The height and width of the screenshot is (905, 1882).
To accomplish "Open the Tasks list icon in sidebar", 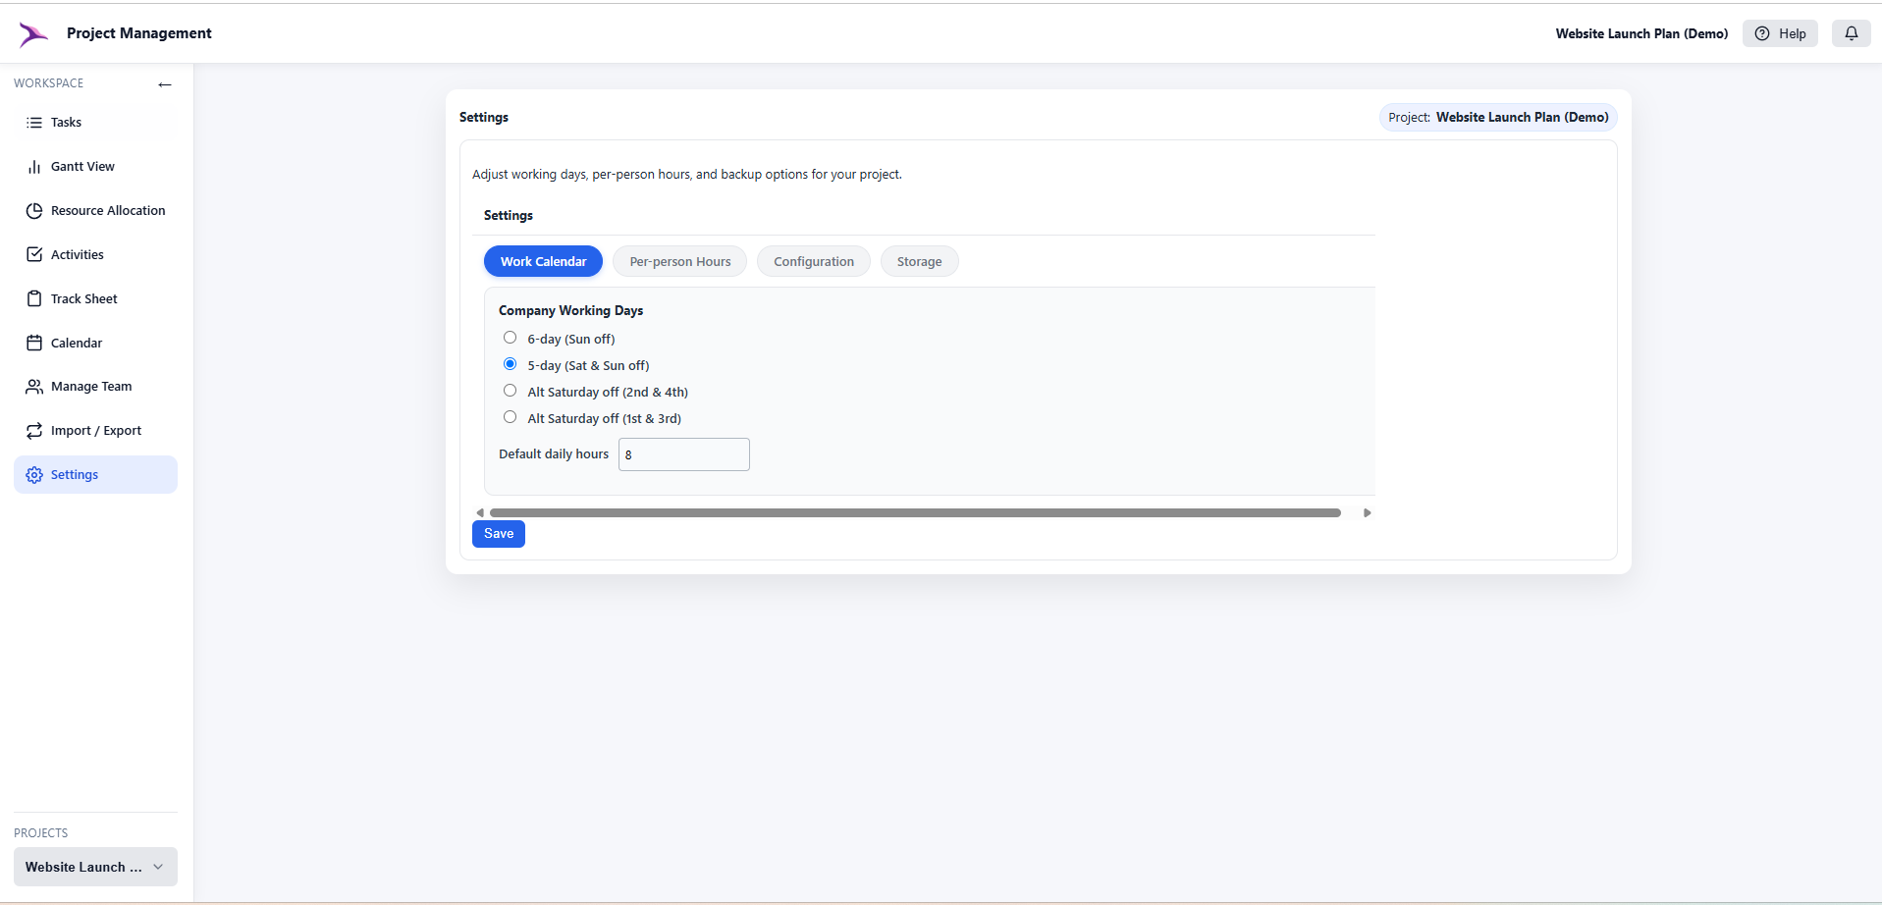I will click(x=33, y=122).
